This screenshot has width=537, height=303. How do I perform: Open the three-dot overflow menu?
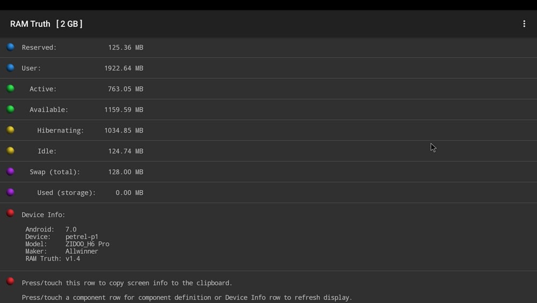point(524,24)
